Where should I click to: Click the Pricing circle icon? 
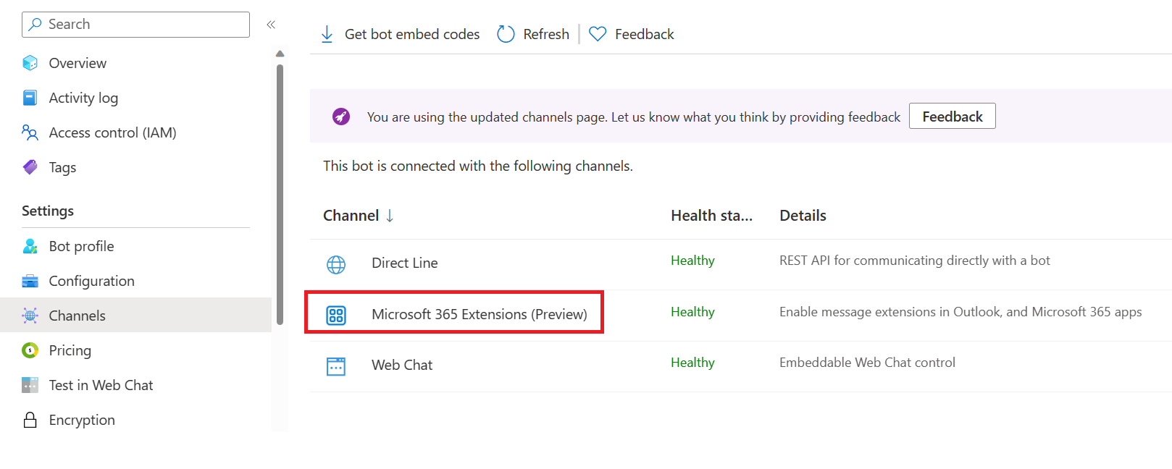30,350
